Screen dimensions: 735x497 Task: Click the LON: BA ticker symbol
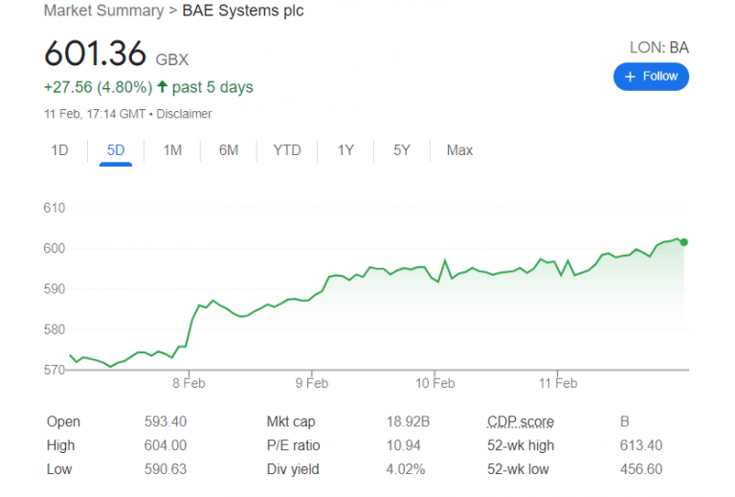tap(658, 47)
